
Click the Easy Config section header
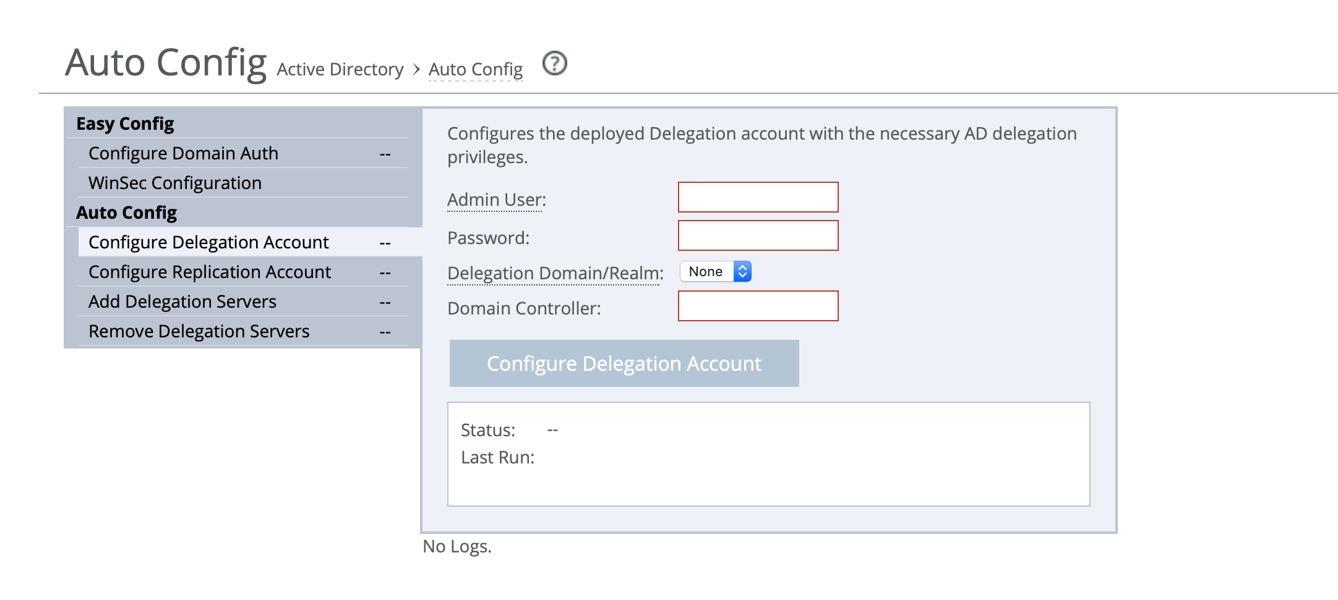[x=125, y=124]
